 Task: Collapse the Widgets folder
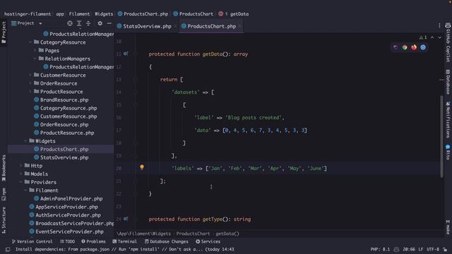coord(25,141)
